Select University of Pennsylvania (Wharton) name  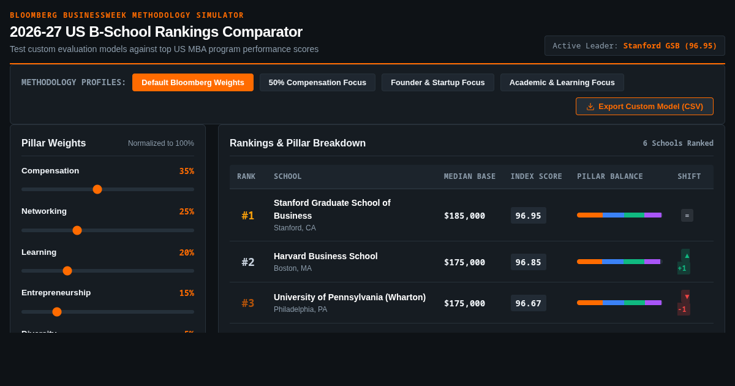pyautogui.click(x=350, y=297)
